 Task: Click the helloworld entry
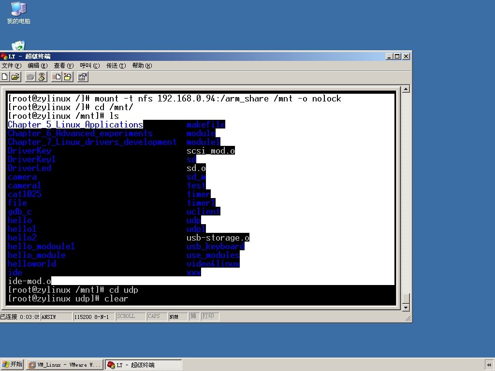pyautogui.click(x=32, y=264)
